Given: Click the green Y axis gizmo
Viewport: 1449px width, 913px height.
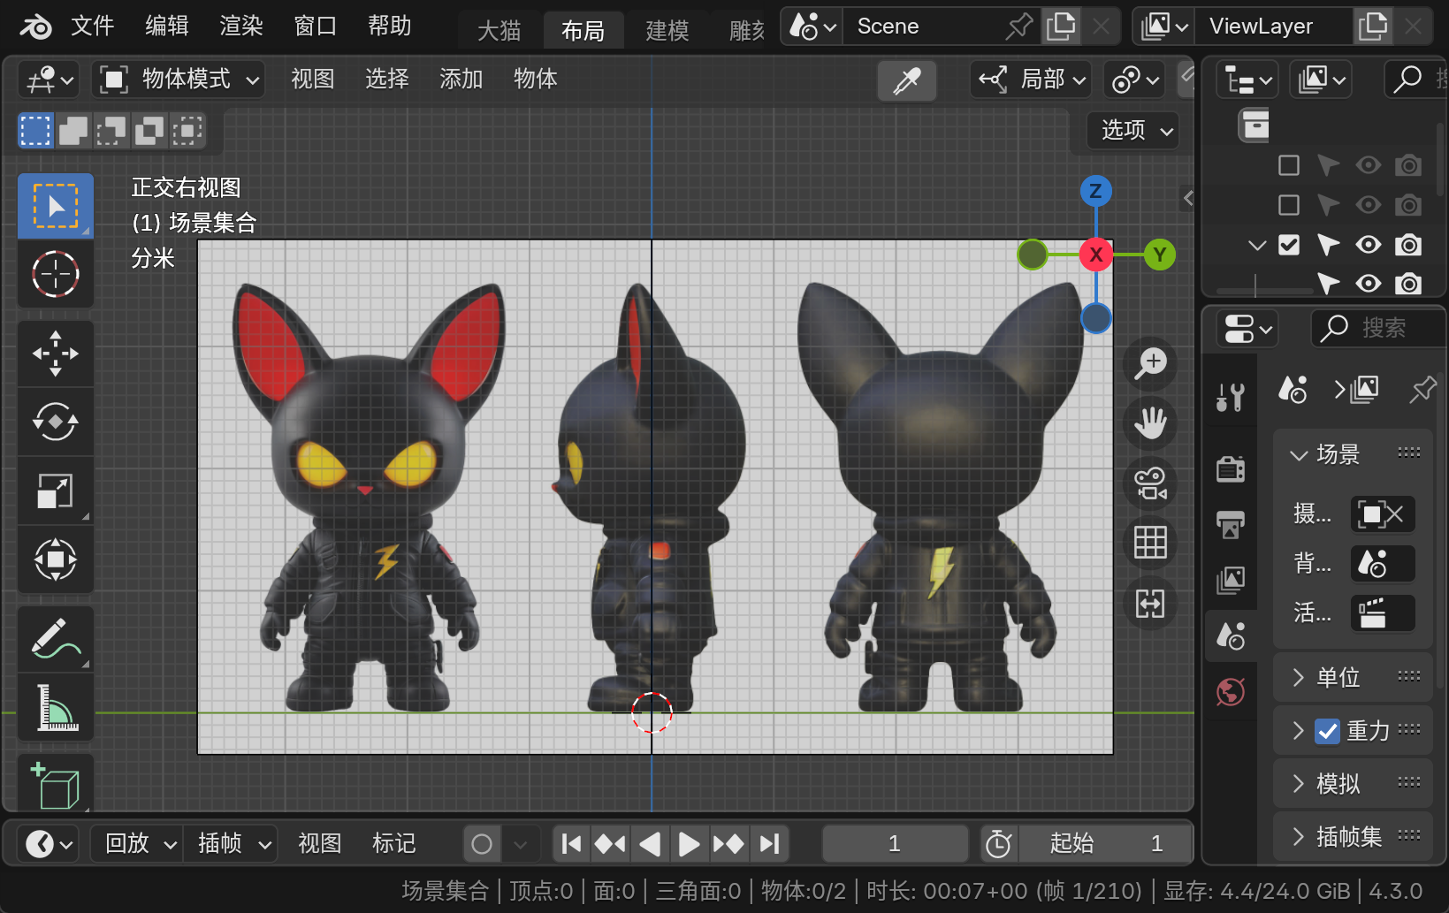Looking at the screenshot, I should point(1160,255).
